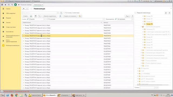The image size is (173, 97).
Task: Open the Главное section
Action: coord(11,9)
